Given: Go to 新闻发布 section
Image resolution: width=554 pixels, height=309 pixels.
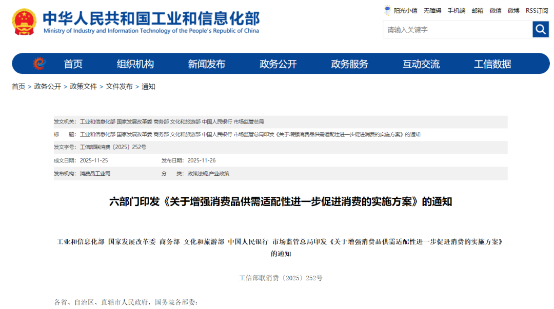Looking at the screenshot, I should point(207,64).
